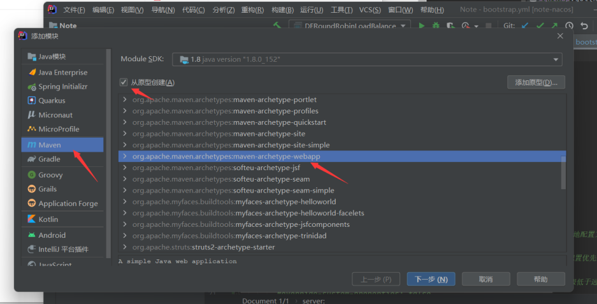Expand maven-archetype-webapp archetype
Viewport: 597px width, 304px height.
[x=125, y=156]
